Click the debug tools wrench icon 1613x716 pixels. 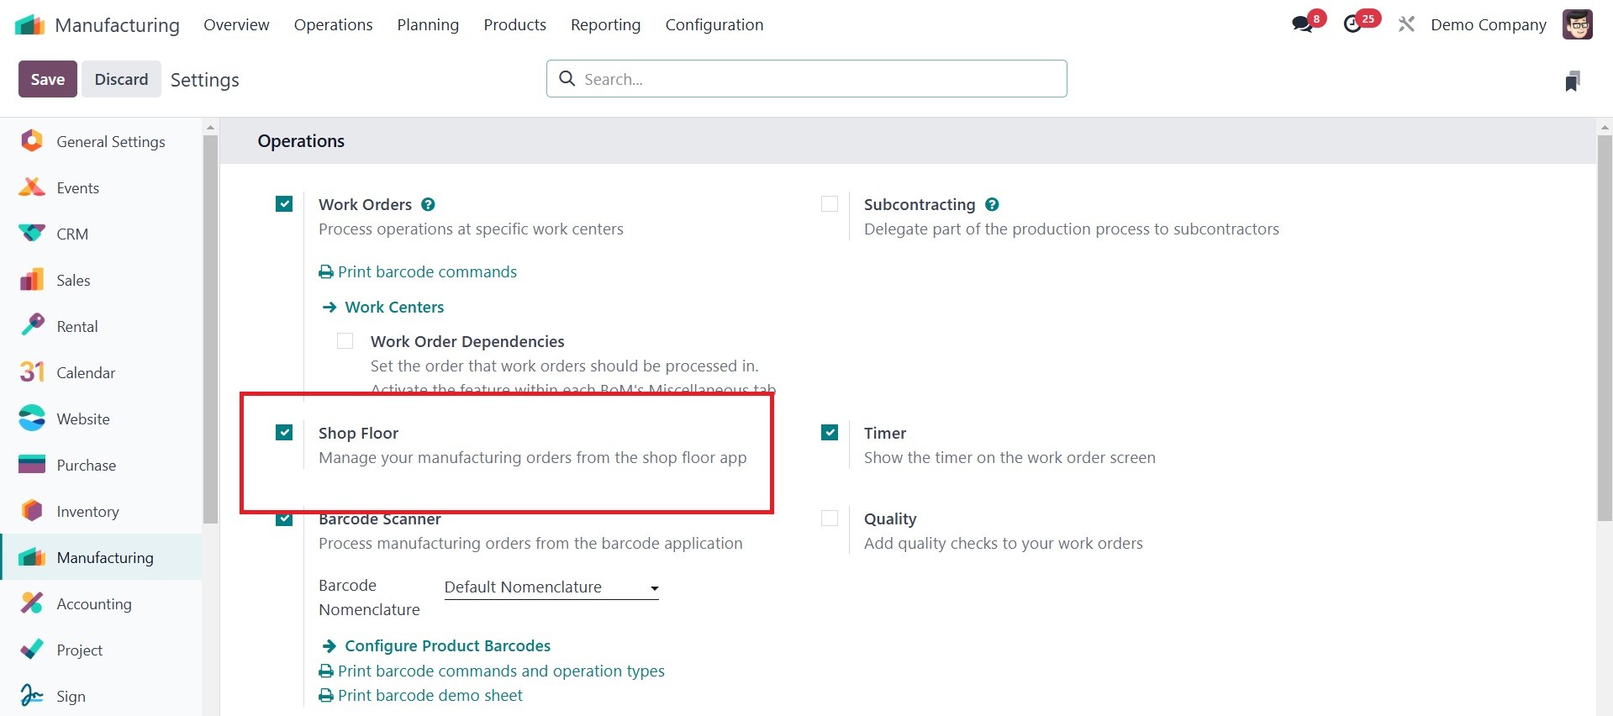(1406, 24)
